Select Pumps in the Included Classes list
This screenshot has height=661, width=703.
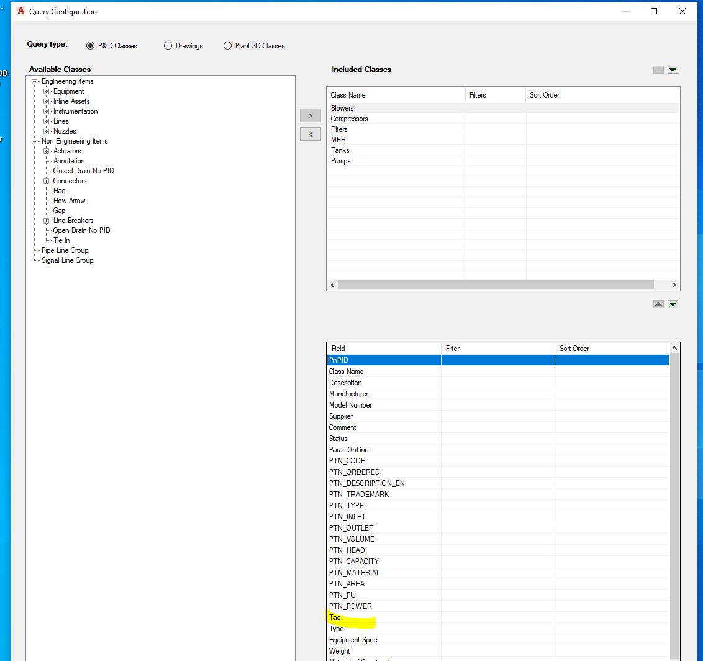point(340,160)
